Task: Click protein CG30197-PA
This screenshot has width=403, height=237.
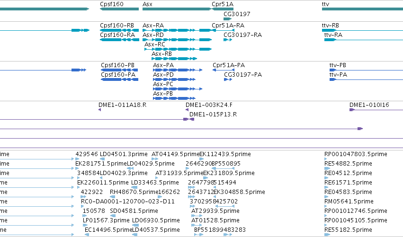Action: click(243, 75)
